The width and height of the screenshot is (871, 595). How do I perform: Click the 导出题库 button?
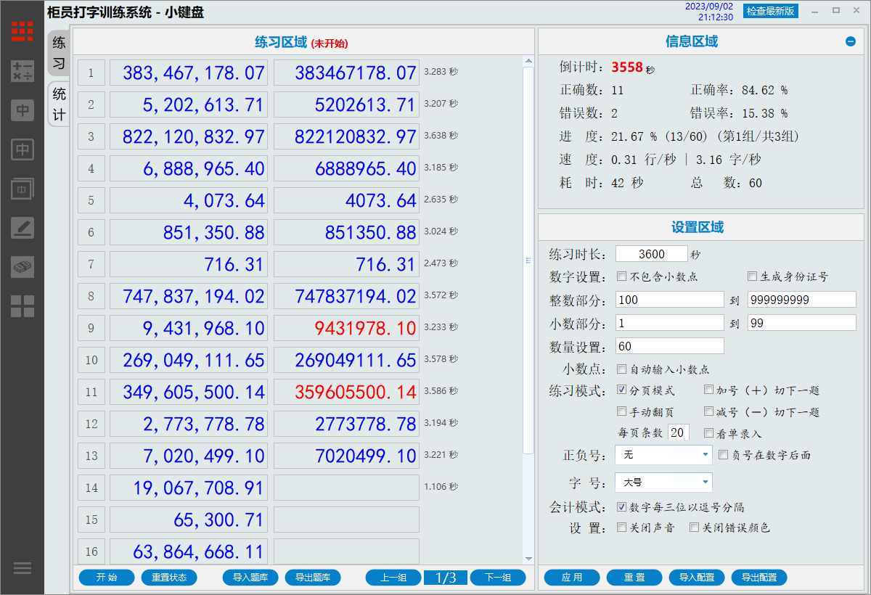click(313, 578)
